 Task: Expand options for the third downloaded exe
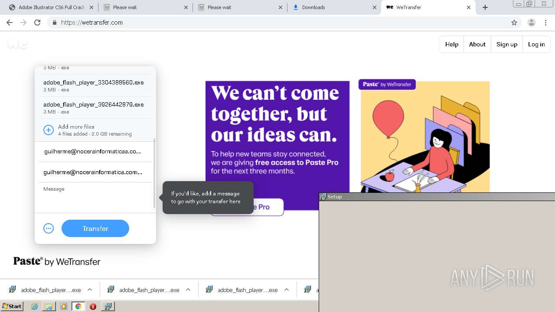pos(287,289)
